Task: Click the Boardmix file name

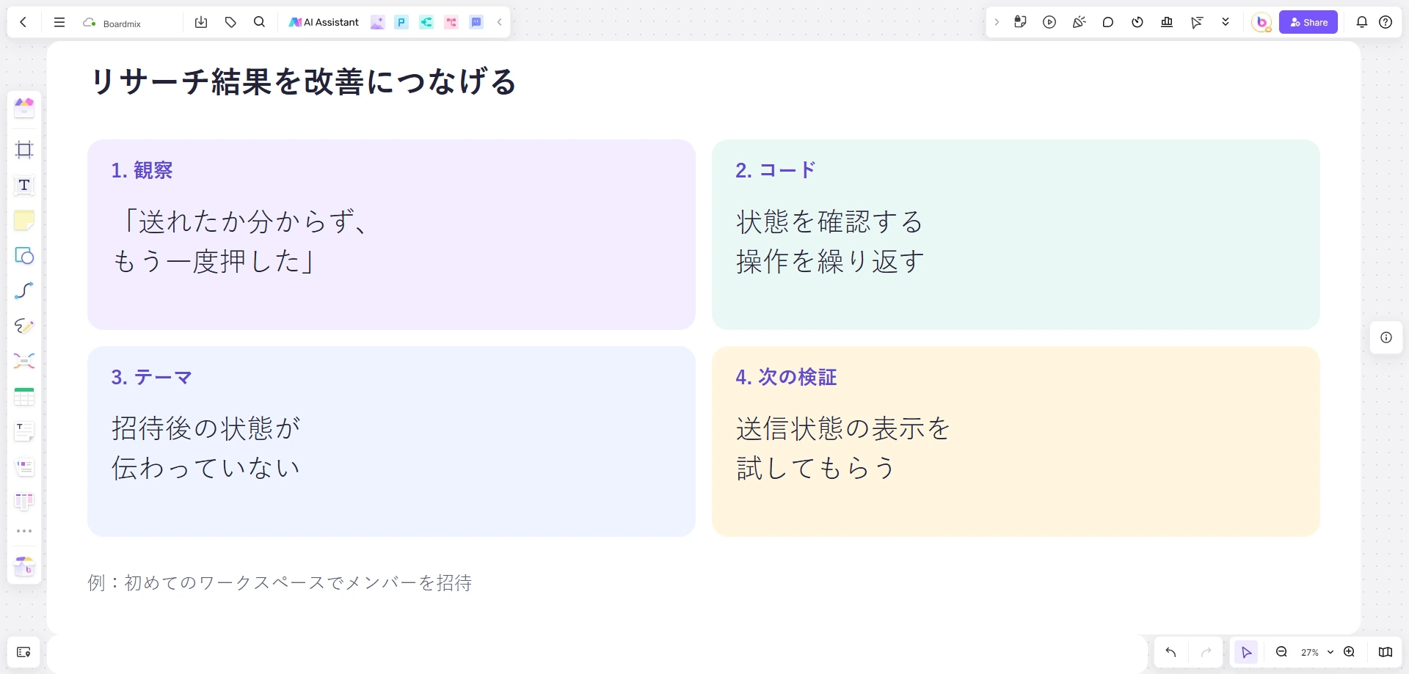Action: click(x=122, y=23)
